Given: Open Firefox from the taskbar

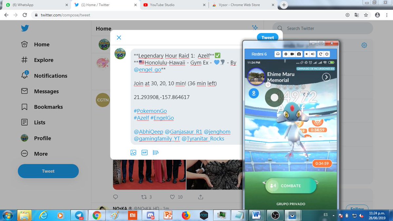Looking at the screenshot, I should coord(186,215).
